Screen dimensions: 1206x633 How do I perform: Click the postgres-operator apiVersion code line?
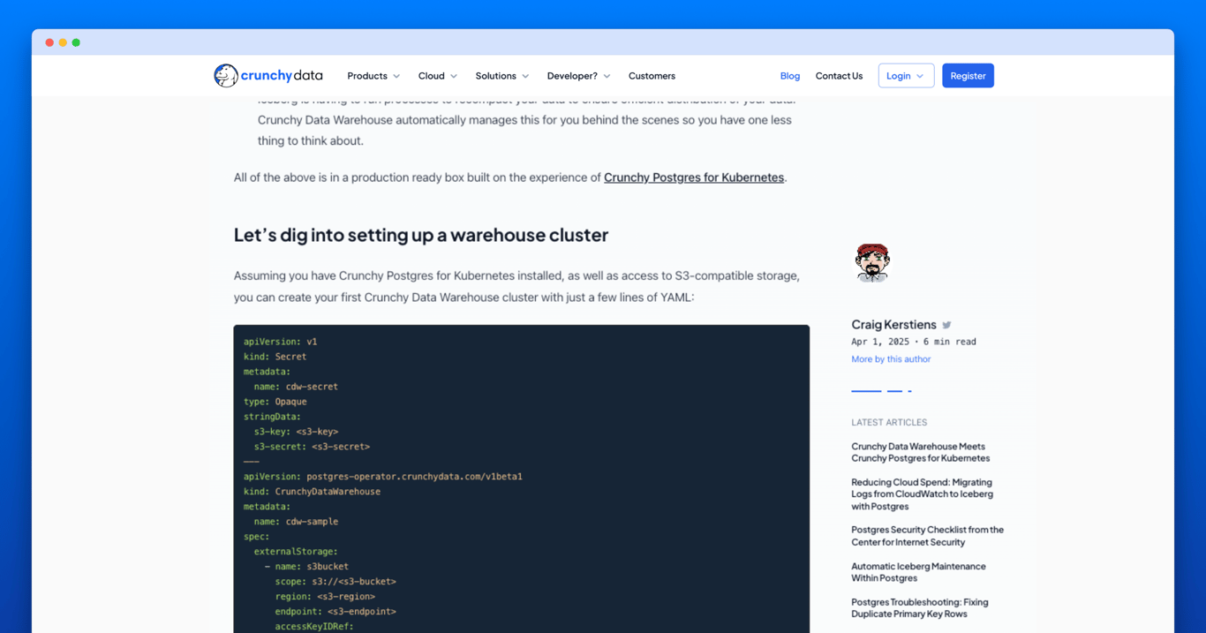point(383,477)
